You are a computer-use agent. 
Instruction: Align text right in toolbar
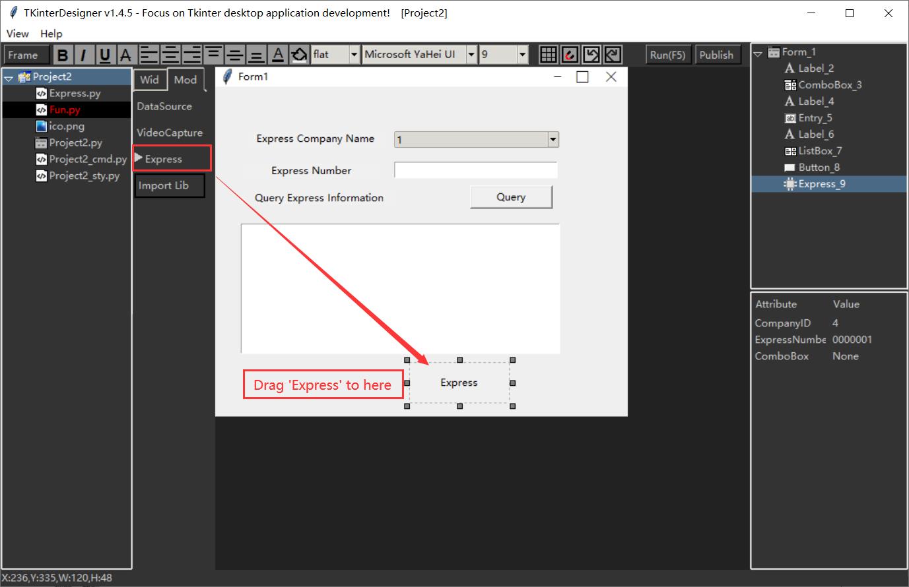coord(192,55)
